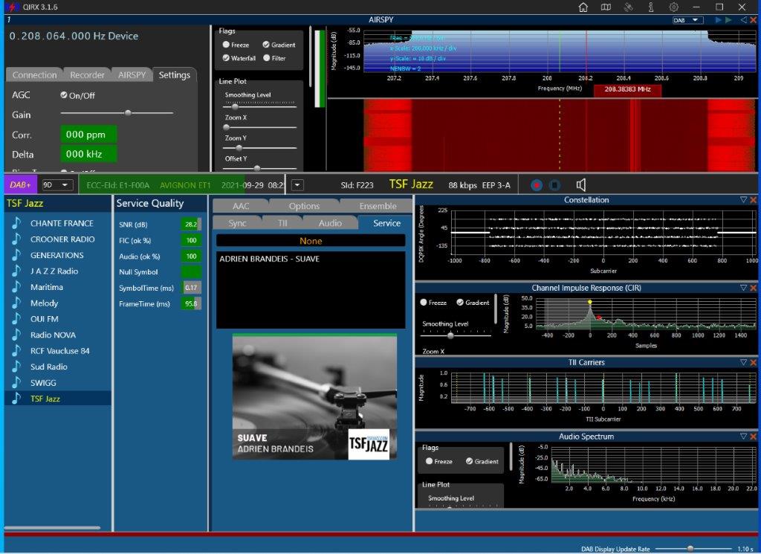Toggle the speaker mute icon

click(x=581, y=185)
